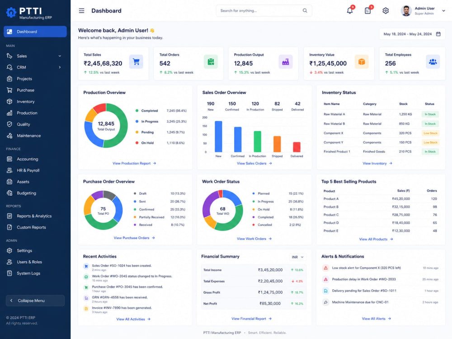This screenshot has width=452, height=339.
Task: Click the search for anything field
Action: 264,11
